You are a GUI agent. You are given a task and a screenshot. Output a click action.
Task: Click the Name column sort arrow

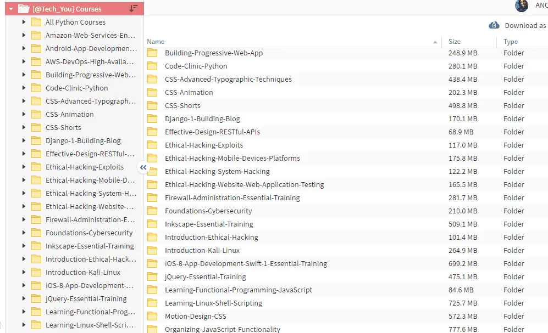click(x=435, y=42)
